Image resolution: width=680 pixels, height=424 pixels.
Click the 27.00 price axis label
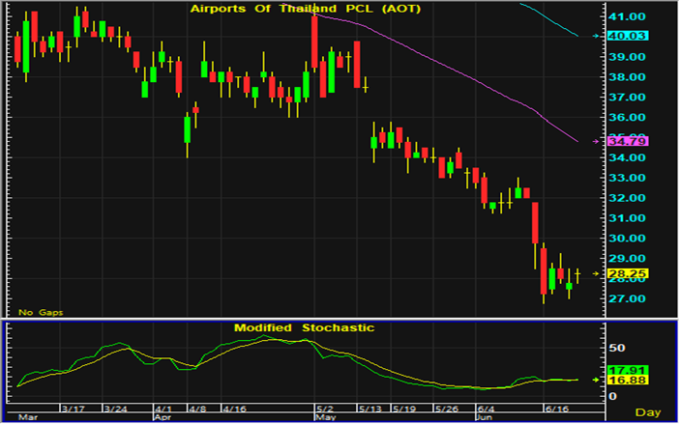coord(627,298)
